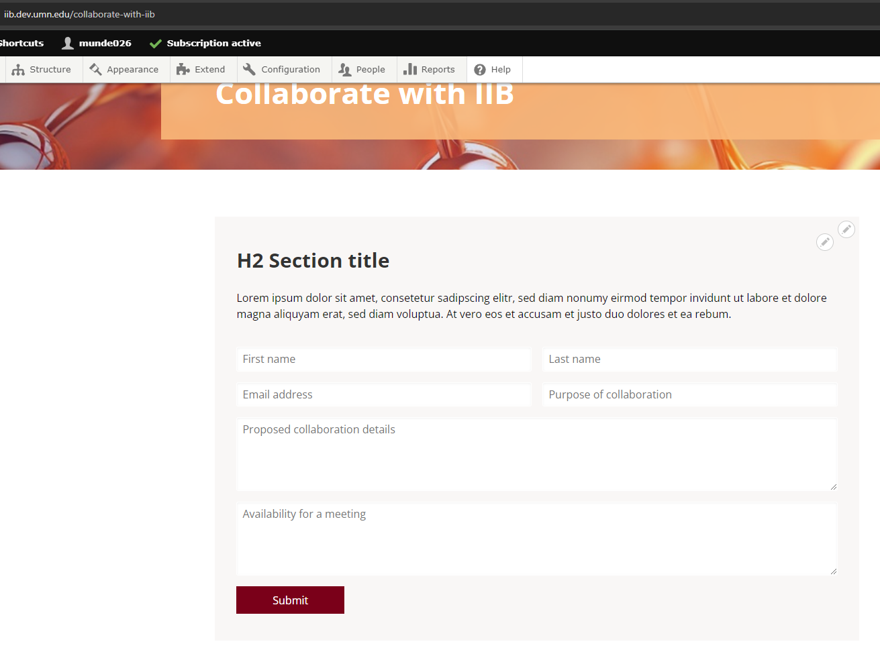Click the Proposed collaboration details textarea

536,455
